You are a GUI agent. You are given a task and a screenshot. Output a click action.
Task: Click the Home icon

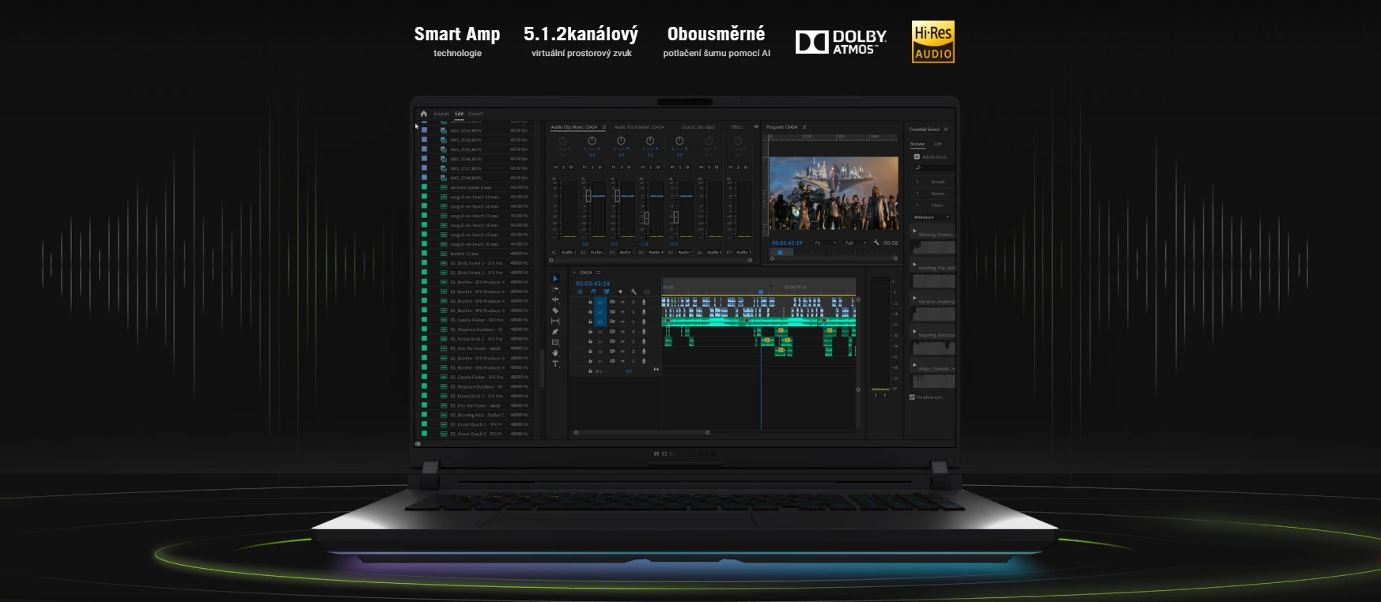point(423,114)
